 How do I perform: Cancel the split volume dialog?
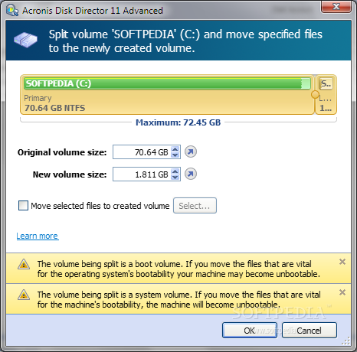pos(310,331)
